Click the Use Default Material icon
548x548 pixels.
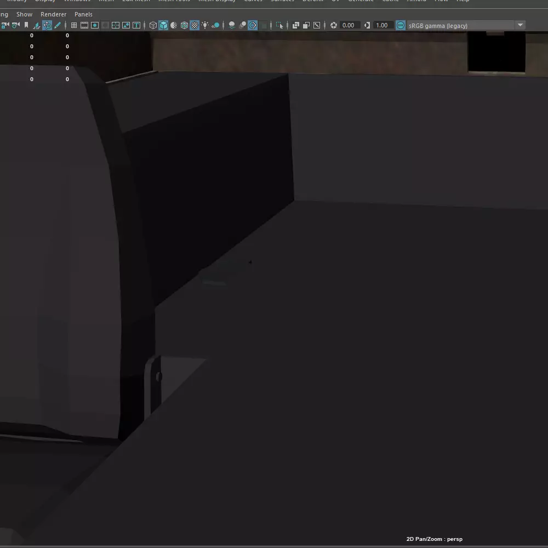(x=174, y=25)
